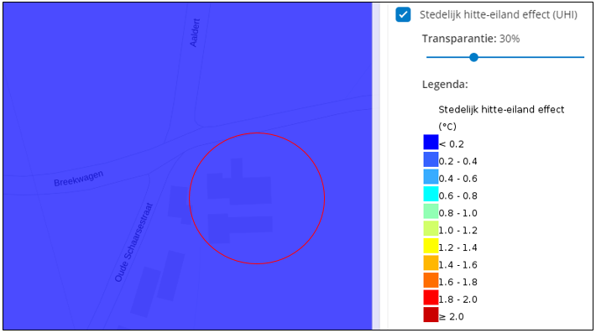596x333 pixels.
Task: Click the Transparantie slider handle
Action: (473, 57)
